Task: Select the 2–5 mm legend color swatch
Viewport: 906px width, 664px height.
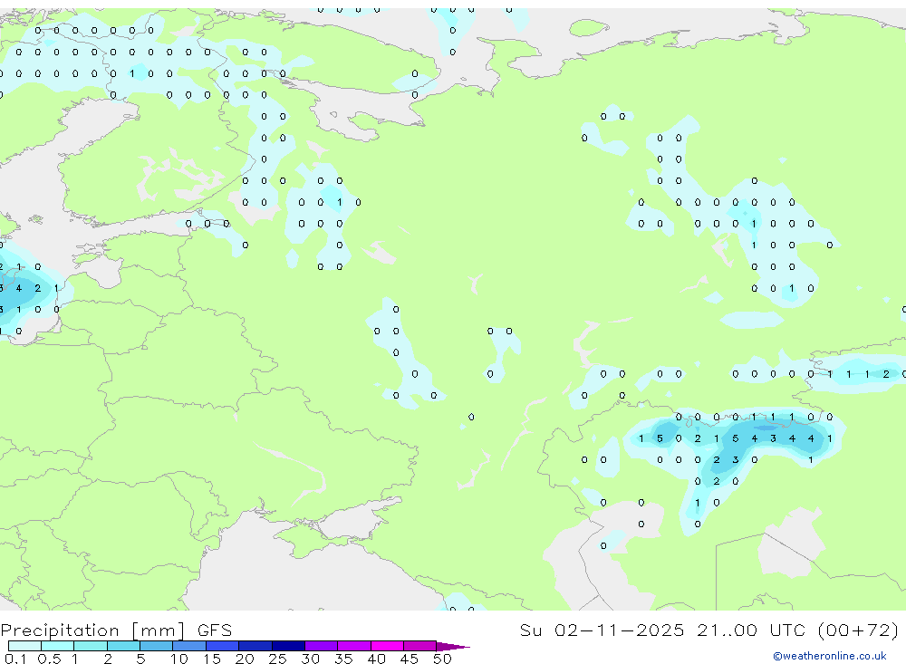Action: [x=123, y=646]
